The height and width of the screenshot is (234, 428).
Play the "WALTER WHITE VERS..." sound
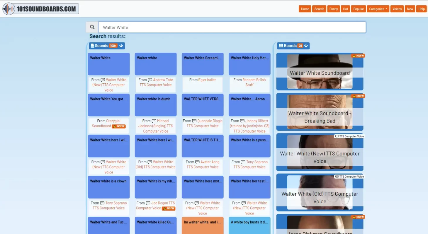(x=203, y=105)
